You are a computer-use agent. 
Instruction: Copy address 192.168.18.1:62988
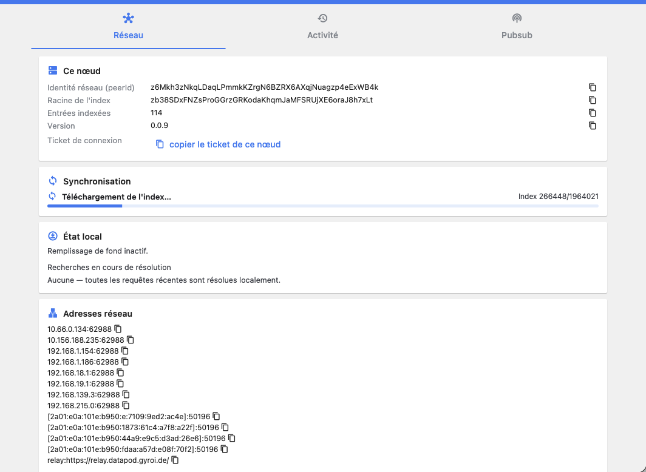(x=120, y=373)
